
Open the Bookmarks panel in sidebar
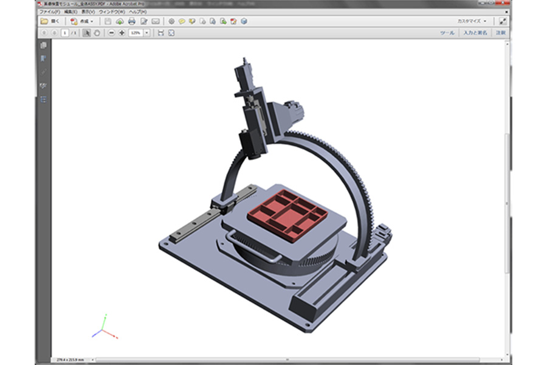click(x=43, y=59)
